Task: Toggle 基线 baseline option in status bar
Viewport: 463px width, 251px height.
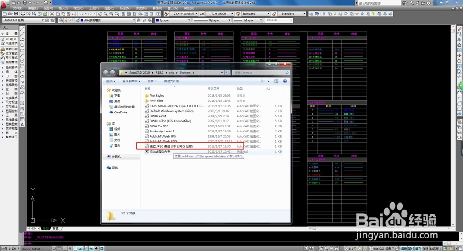Action: point(411,249)
